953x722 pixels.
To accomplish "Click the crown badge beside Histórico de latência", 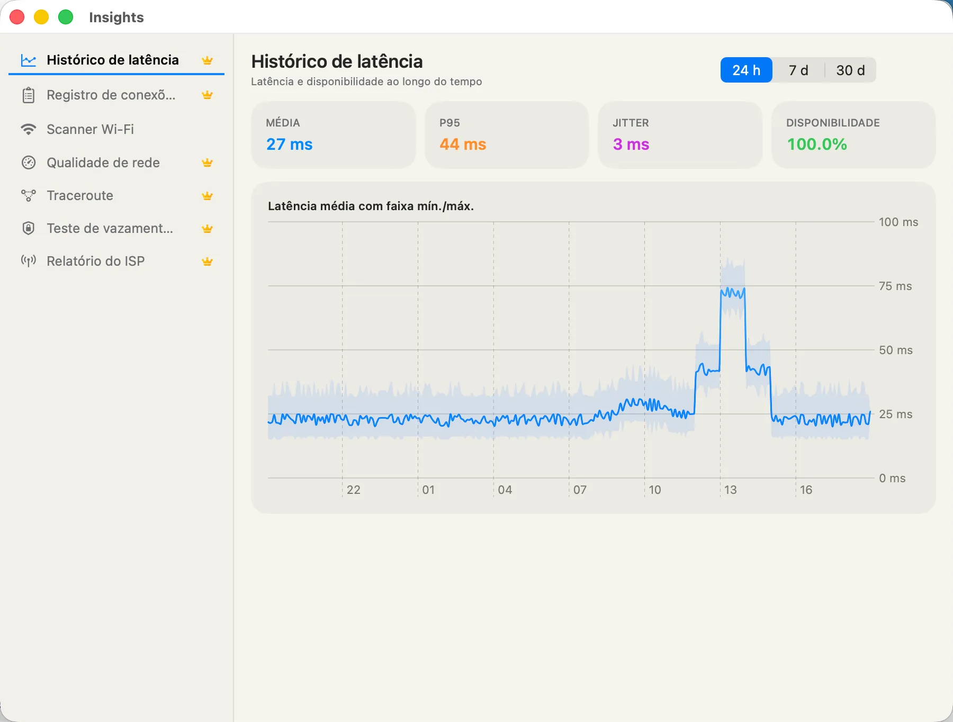I will 208,60.
